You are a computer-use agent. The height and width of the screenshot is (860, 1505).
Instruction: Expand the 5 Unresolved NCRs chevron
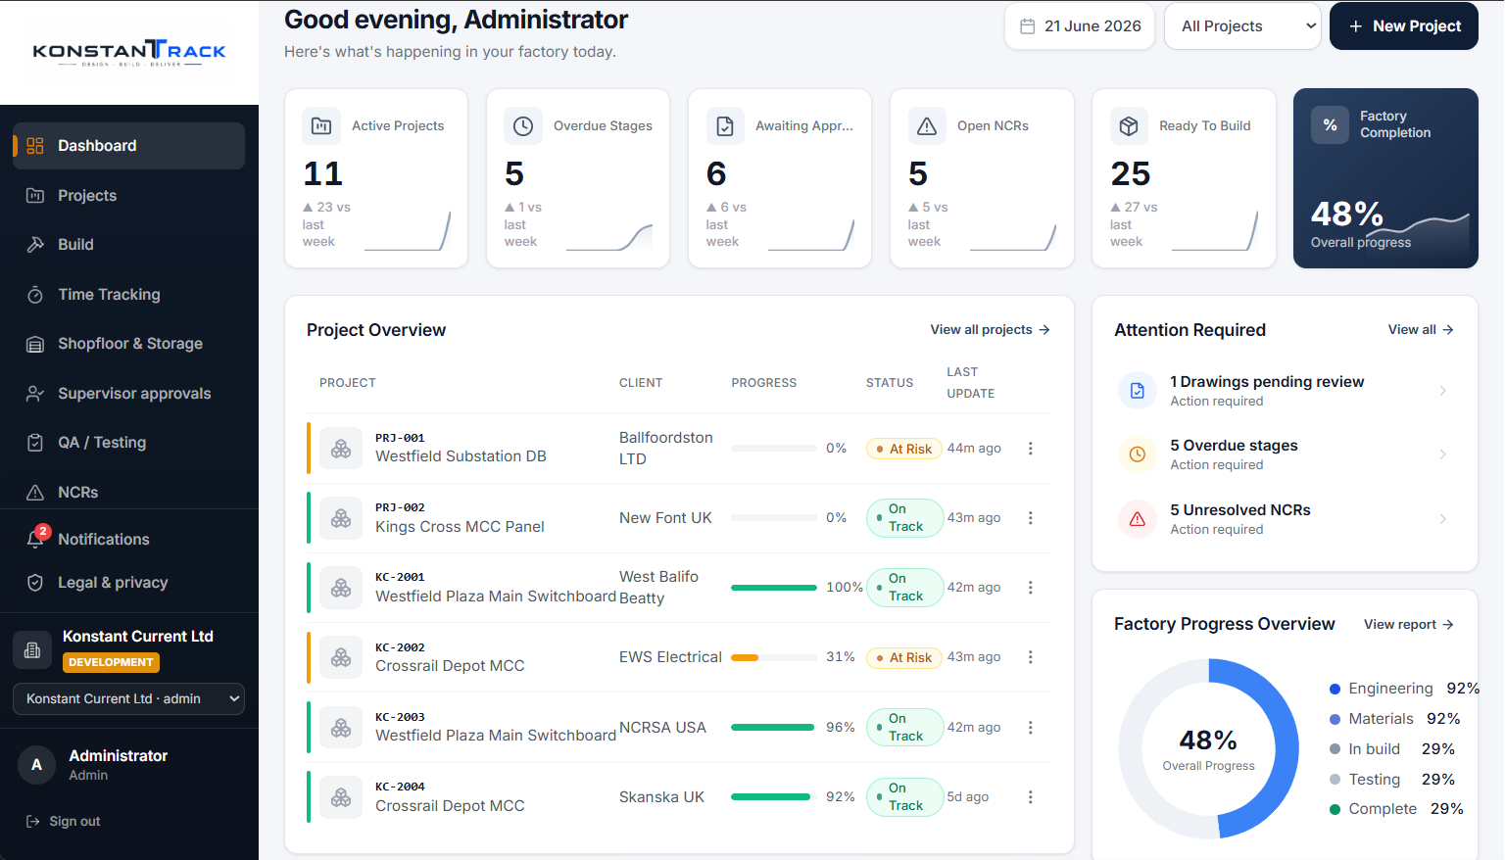[1442, 519]
